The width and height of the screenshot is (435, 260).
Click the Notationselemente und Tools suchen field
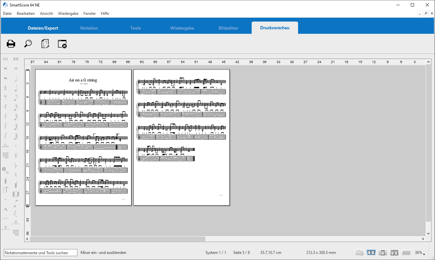tap(41, 253)
